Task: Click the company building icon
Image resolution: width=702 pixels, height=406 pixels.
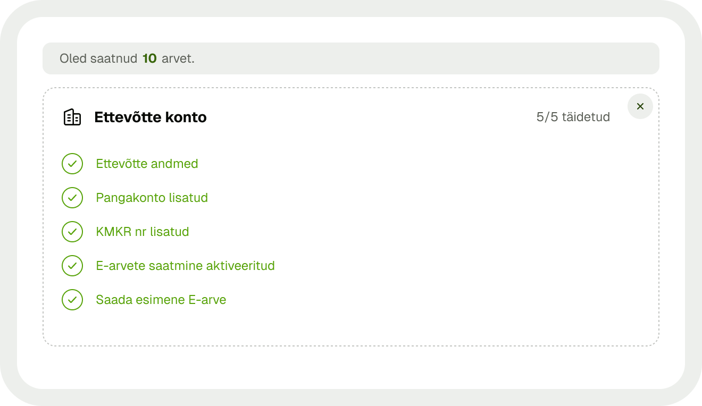Action: click(72, 117)
